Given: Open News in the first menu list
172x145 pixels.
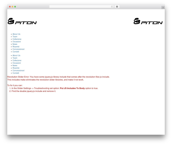Looking at the screenshot, I should point(15,44).
